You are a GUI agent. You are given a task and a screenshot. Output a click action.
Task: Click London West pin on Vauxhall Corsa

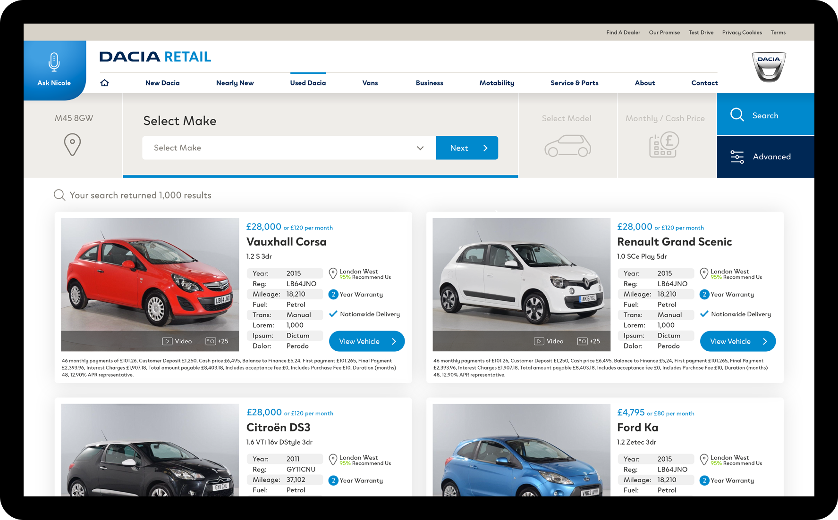[333, 273]
